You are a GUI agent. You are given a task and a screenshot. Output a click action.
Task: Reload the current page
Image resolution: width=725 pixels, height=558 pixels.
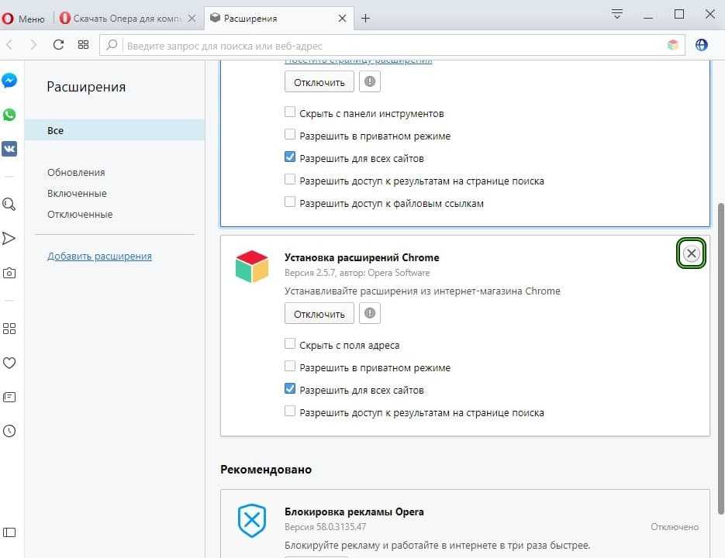58,45
